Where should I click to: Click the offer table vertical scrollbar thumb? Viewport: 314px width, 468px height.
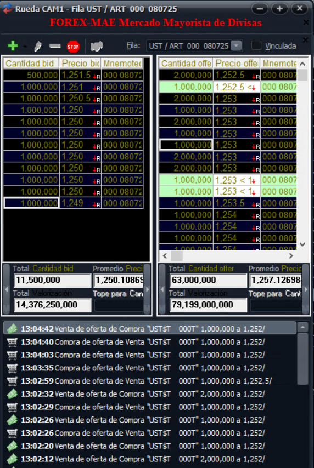pos(302,75)
